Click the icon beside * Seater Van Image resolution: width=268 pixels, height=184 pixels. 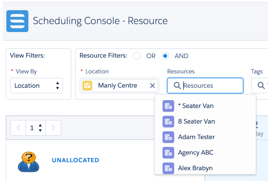click(168, 106)
